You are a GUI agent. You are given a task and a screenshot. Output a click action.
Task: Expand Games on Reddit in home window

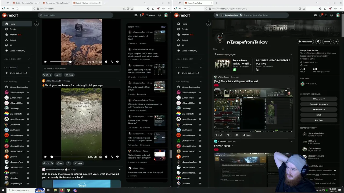(x=28, y=59)
